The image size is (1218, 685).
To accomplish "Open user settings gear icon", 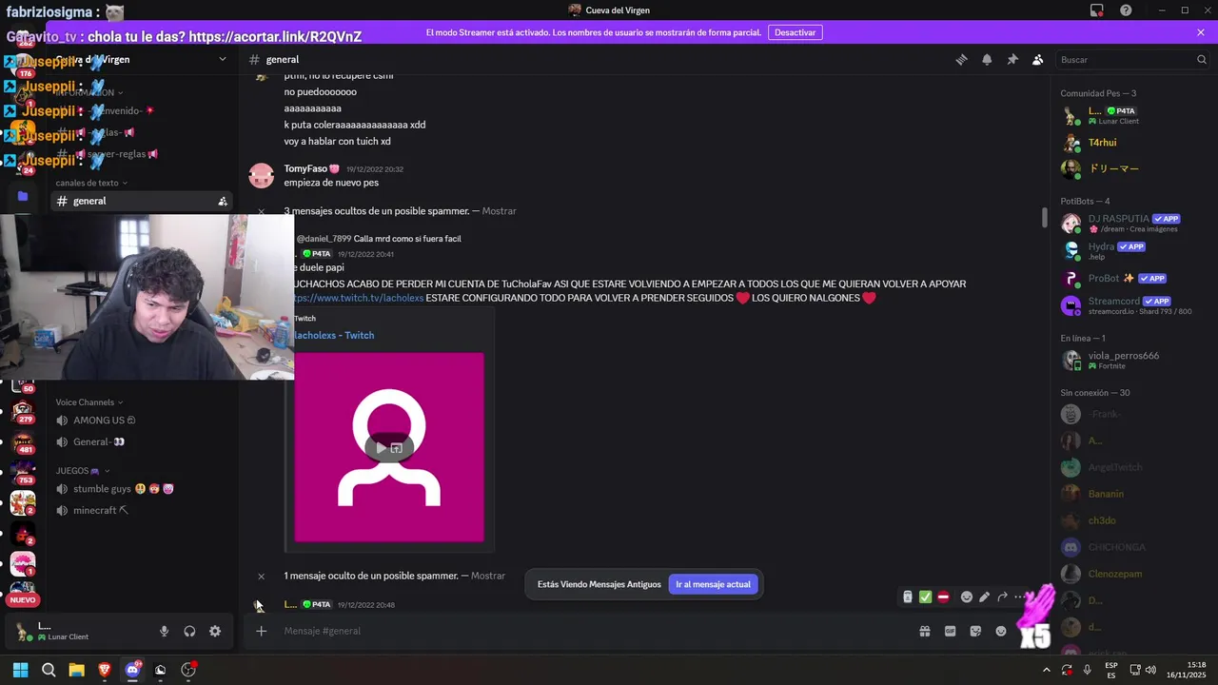I will click(x=215, y=631).
